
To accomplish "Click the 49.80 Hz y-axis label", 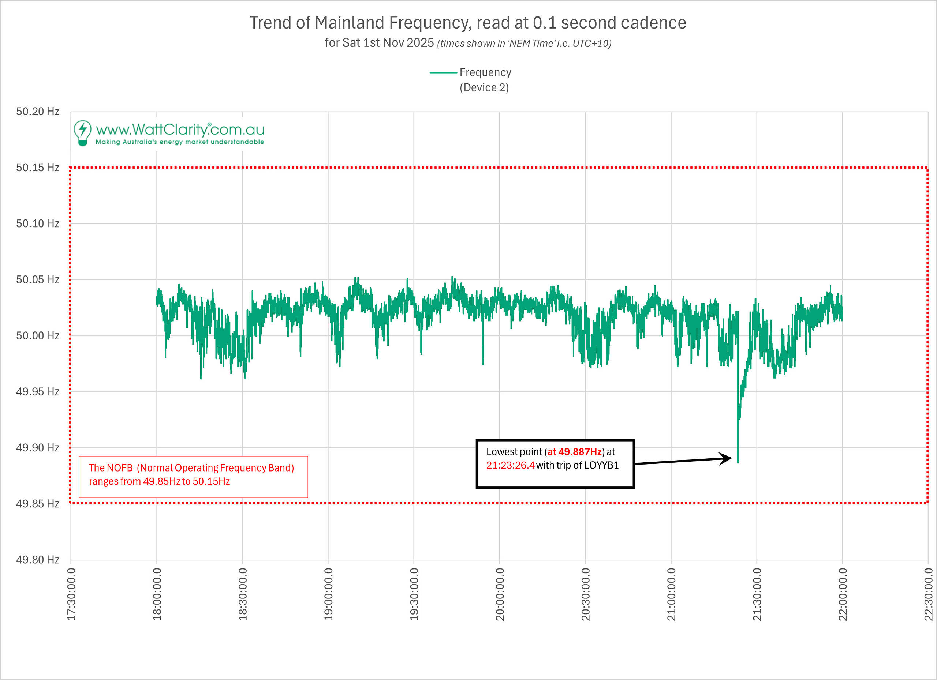I will click(x=38, y=559).
